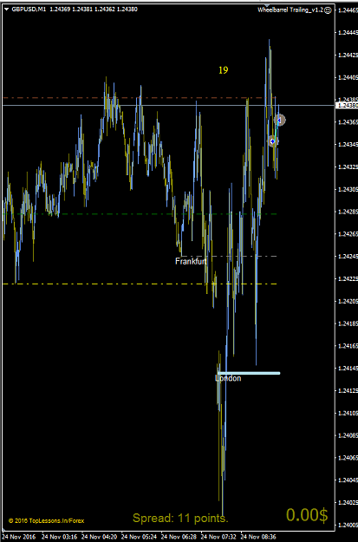
Task: Click the smiley face expert advisor icon
Action: point(328,10)
